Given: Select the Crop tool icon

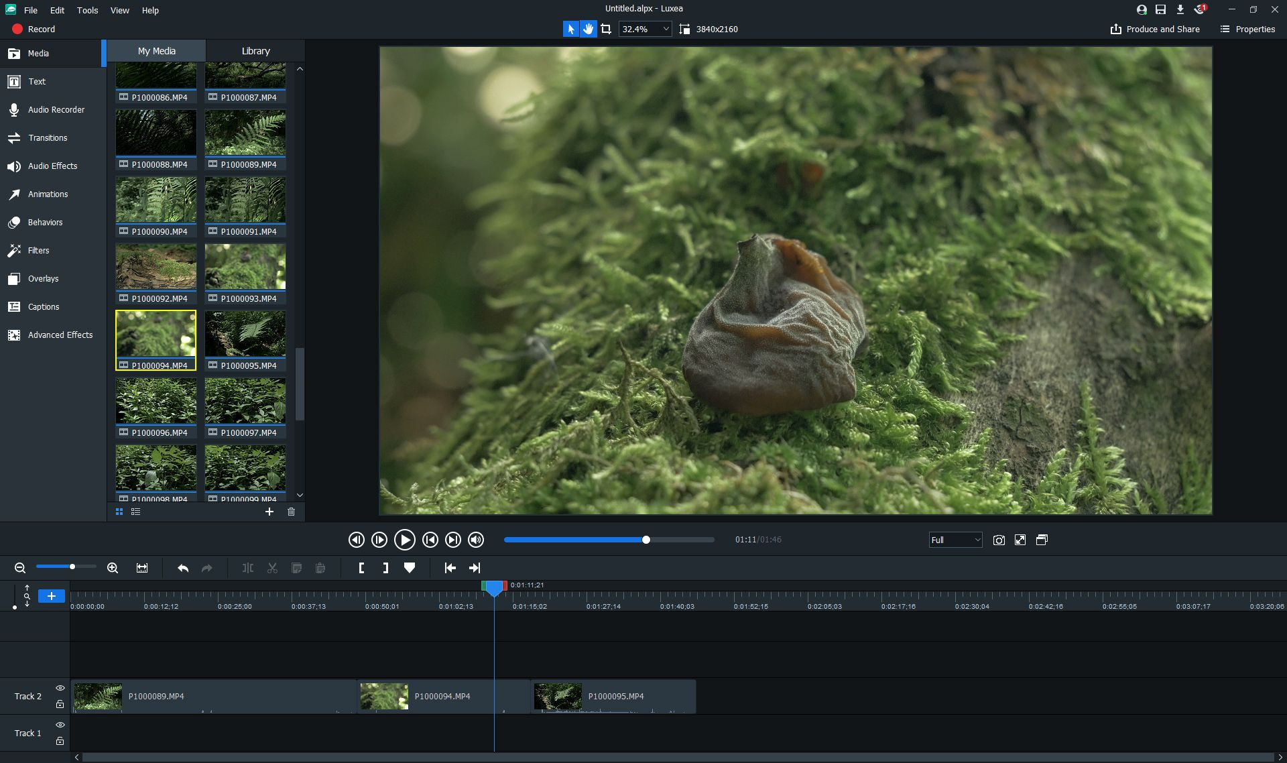Looking at the screenshot, I should (x=606, y=29).
